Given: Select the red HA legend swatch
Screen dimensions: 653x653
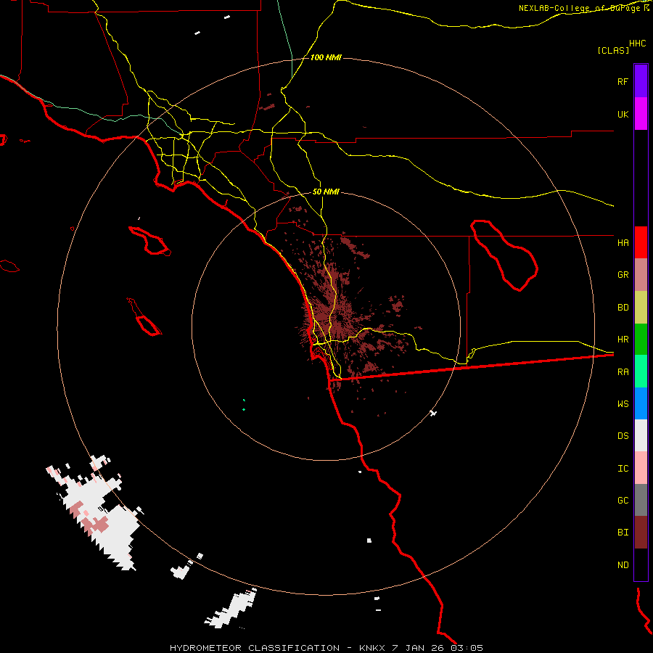Looking at the screenshot, I should coord(641,242).
